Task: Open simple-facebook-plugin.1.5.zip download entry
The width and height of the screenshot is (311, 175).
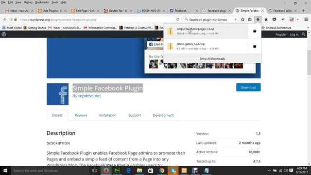Action: pos(206,31)
